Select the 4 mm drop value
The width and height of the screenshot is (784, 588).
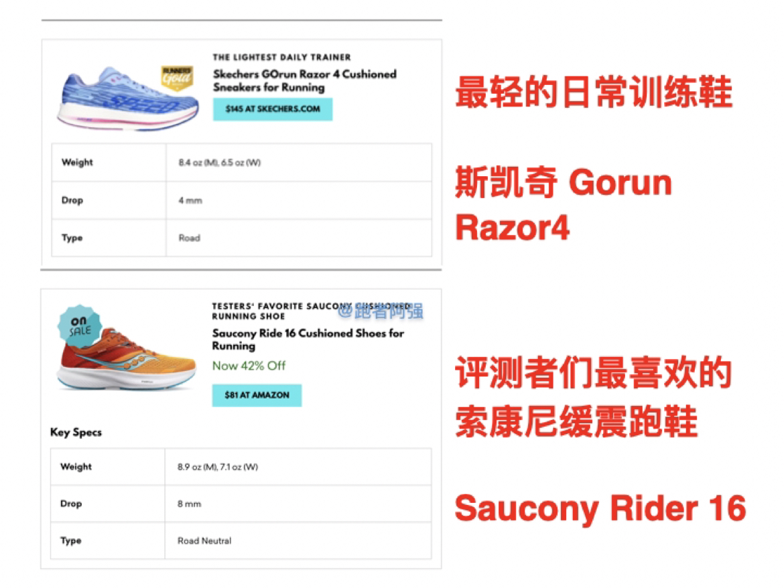(190, 200)
